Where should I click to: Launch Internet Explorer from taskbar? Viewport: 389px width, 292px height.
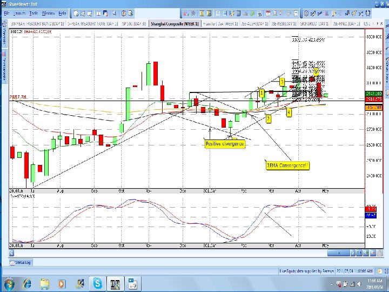(28, 283)
